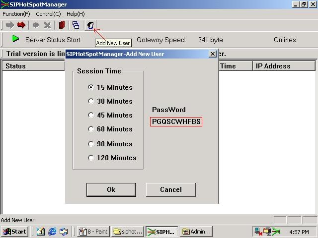This screenshot has height=238, width=318.
Task: Open the Control(C) menu
Action: [x=48, y=14]
